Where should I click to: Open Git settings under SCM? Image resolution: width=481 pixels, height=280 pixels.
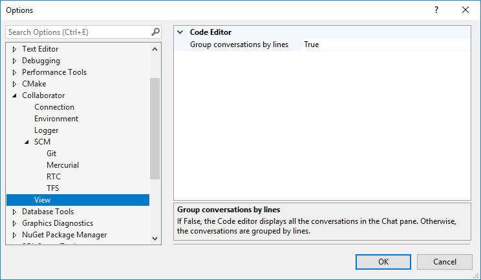(52, 154)
